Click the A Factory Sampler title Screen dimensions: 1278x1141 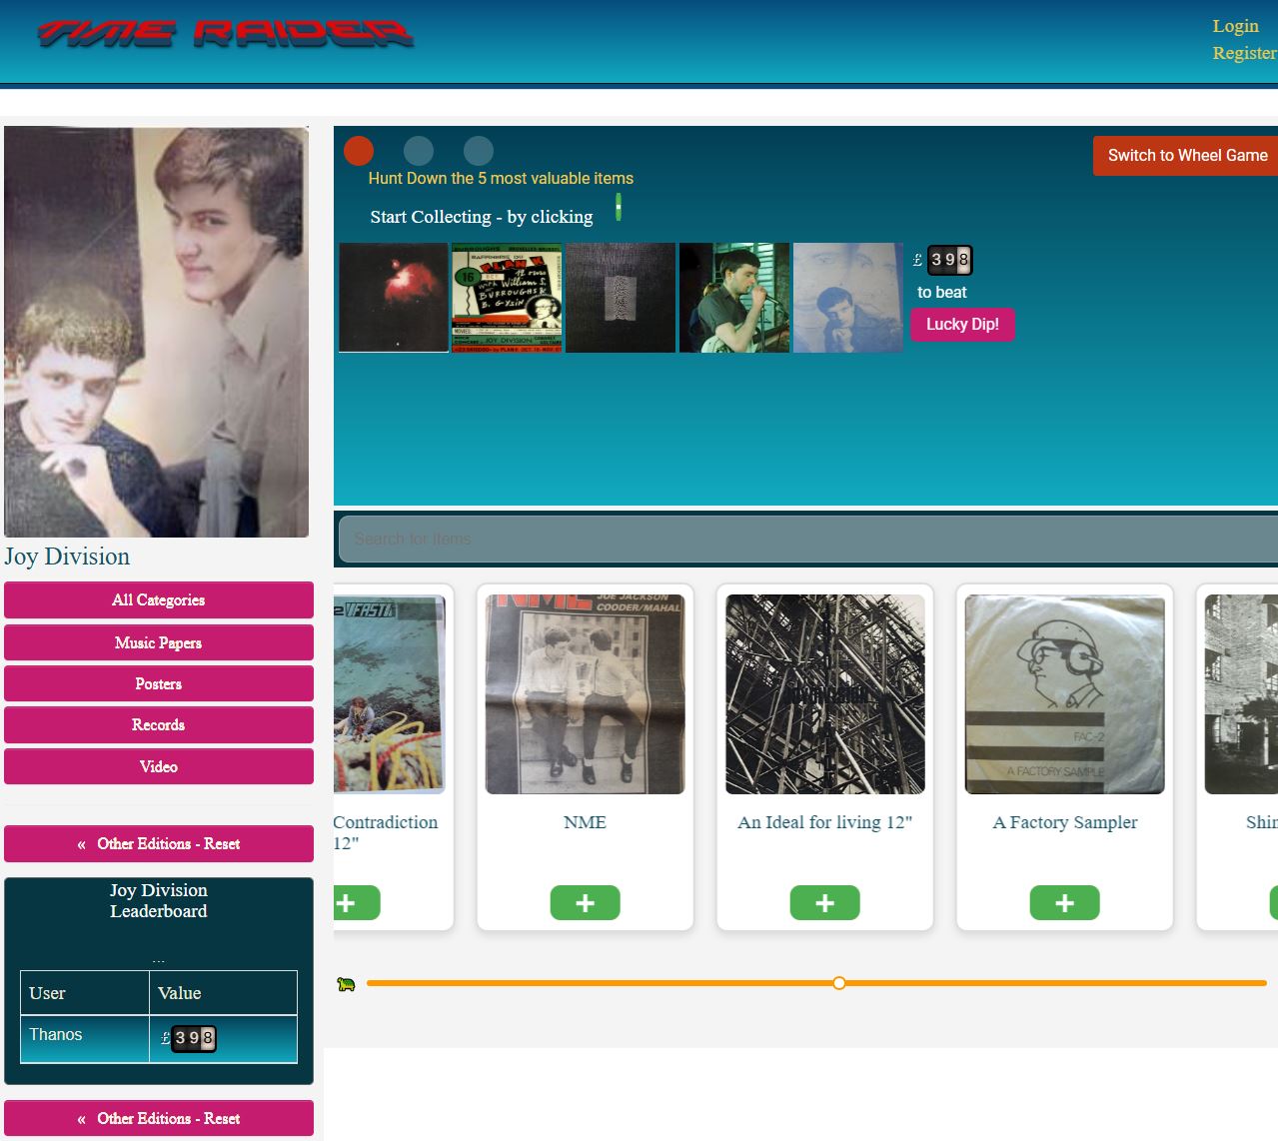pyautogui.click(x=1064, y=822)
